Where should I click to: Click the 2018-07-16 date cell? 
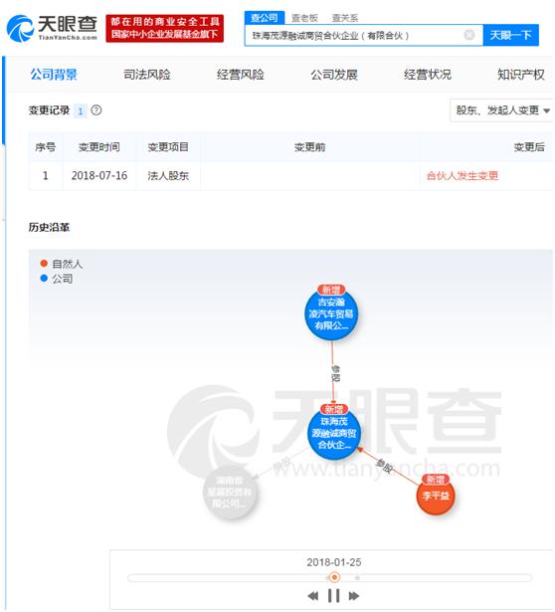[99, 175]
